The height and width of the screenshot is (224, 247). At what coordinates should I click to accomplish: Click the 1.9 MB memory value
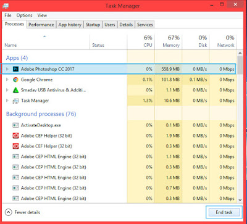click(x=173, y=136)
